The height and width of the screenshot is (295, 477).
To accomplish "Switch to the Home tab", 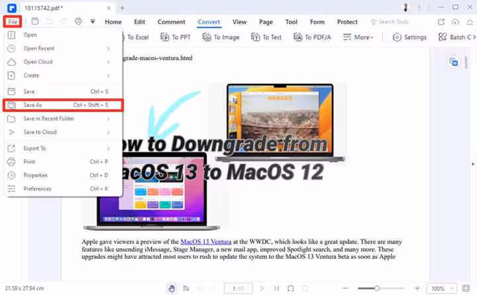I will 113,22.
